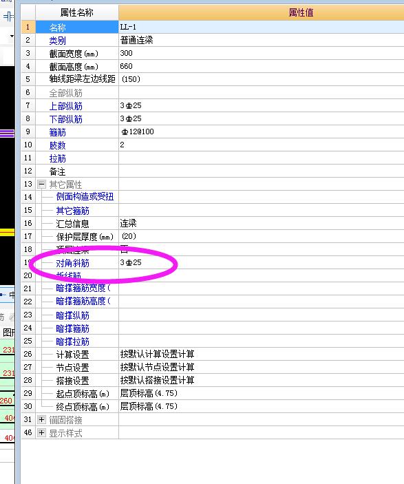Click the 节点设置 value cell
404x484 pixels.
pos(261,367)
